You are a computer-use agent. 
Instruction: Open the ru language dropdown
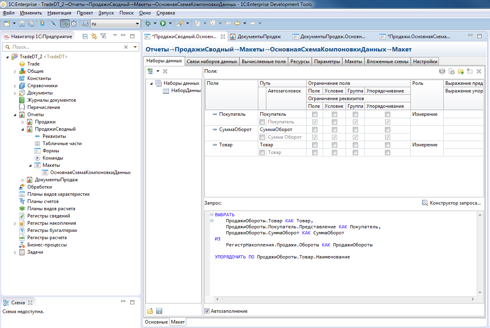point(137,24)
